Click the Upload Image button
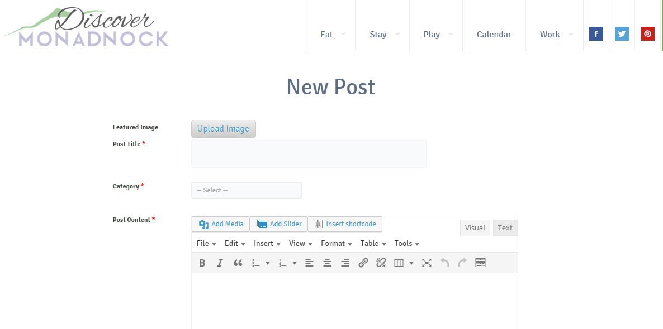Screen dimensions: 663x329 [223, 129]
